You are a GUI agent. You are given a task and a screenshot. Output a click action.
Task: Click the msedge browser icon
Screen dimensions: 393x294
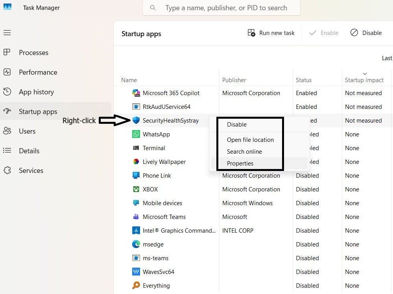[x=136, y=244]
